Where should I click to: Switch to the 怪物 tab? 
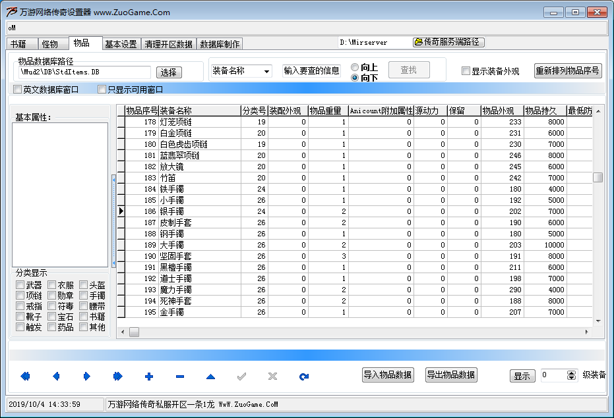tap(53, 44)
